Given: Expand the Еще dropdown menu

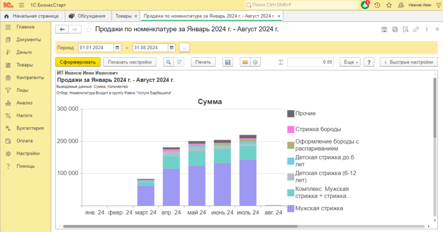Looking at the screenshot, I should 350,62.
